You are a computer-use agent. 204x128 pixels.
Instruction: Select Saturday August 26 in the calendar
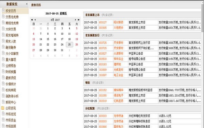click(77, 44)
